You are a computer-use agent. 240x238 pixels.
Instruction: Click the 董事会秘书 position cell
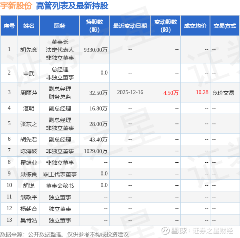click(x=60, y=186)
